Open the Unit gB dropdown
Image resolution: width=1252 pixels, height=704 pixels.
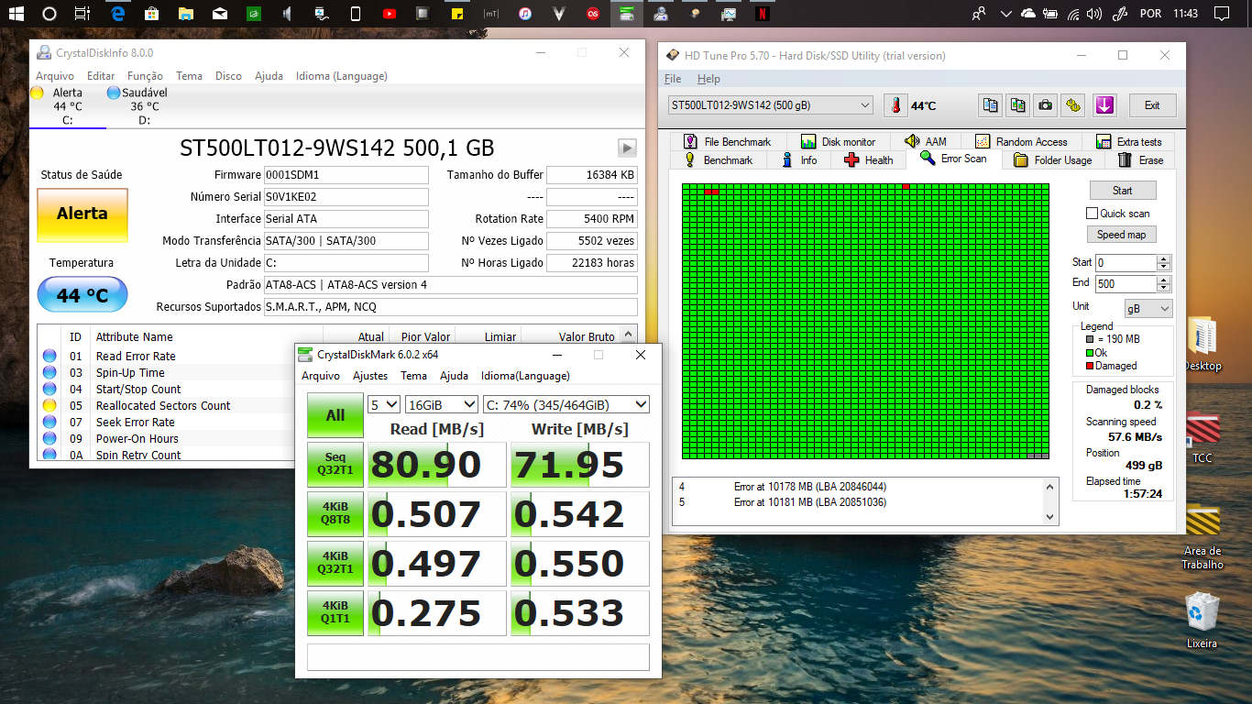(x=1148, y=309)
